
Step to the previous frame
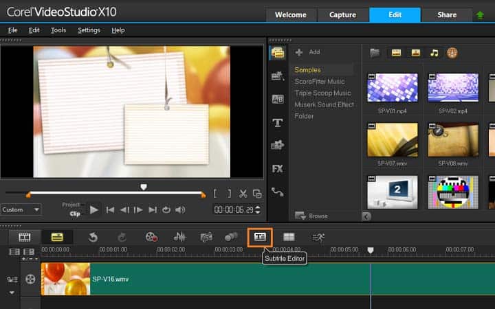tap(124, 209)
